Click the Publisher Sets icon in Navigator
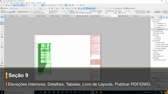The height and width of the screenshot is (94, 168). point(167,17)
